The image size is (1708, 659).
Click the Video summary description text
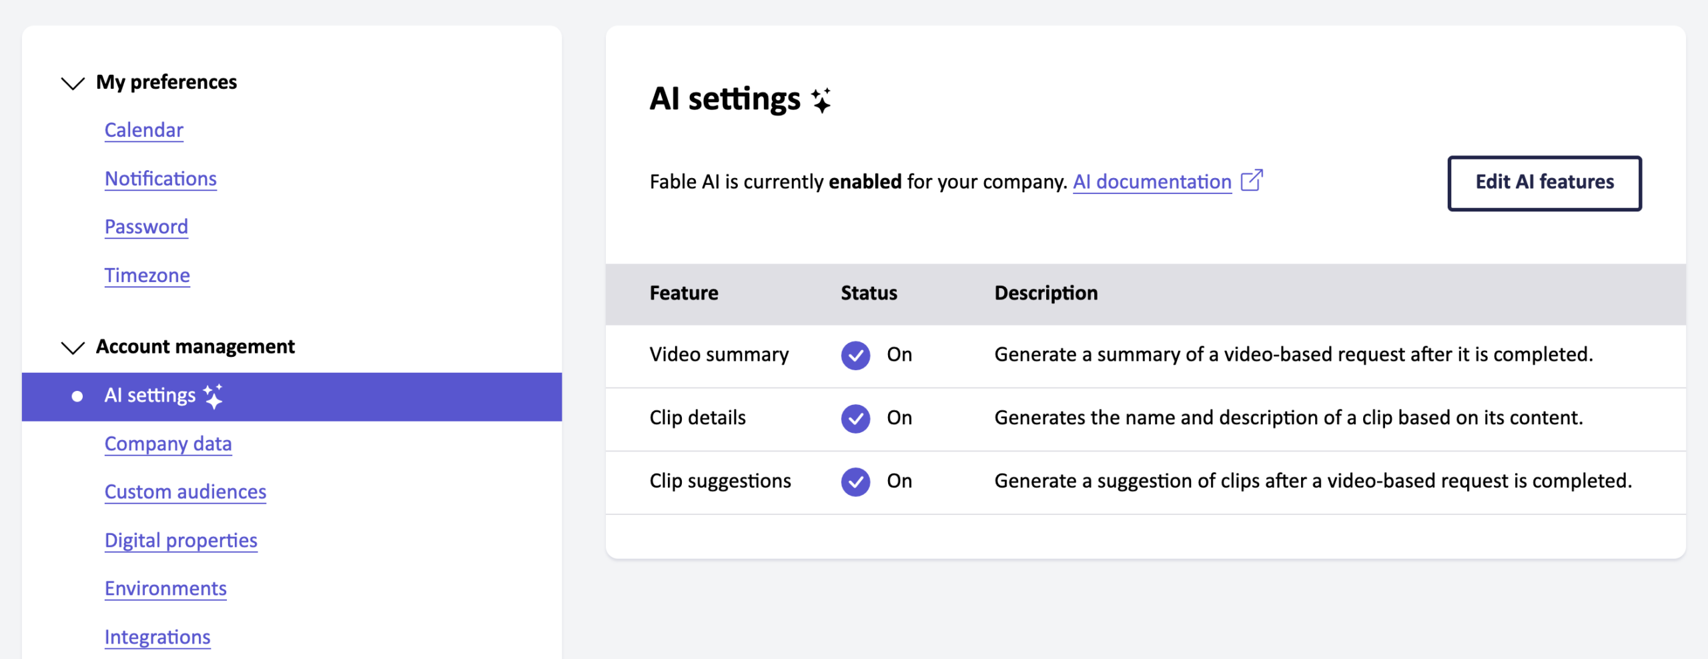coord(1294,355)
